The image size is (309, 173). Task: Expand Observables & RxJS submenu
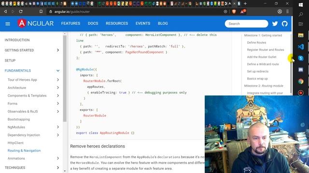[x=58, y=111]
